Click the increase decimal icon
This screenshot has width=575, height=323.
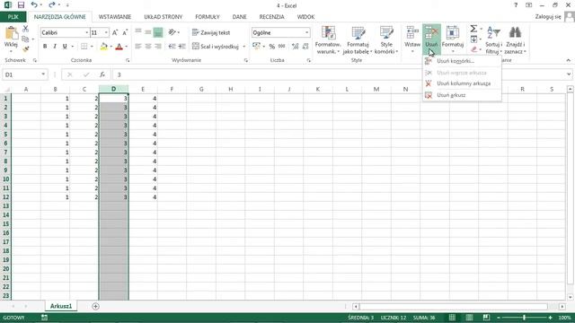pos(296,46)
